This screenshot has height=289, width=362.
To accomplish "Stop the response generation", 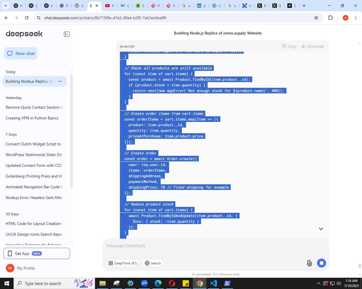I will (x=322, y=263).
